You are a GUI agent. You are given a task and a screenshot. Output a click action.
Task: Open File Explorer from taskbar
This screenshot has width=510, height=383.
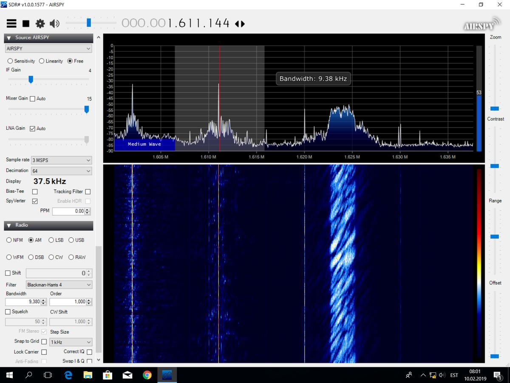pos(88,375)
